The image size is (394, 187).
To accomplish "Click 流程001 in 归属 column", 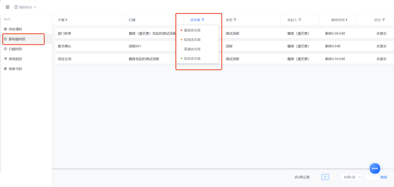I will click(x=135, y=46).
